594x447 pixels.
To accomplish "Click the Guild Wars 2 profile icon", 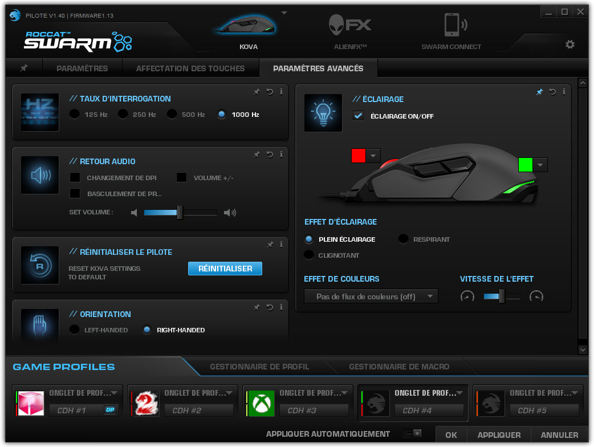I will pos(147,404).
